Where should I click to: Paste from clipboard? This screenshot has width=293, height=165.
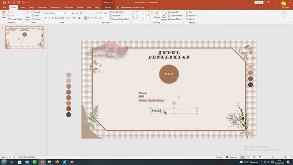coord(4,15)
